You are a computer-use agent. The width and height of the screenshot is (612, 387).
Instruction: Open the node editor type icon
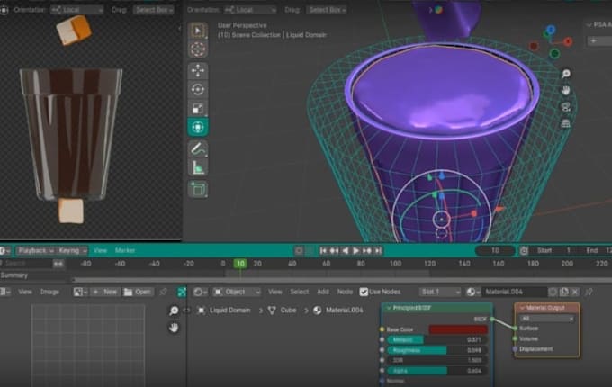(201, 292)
